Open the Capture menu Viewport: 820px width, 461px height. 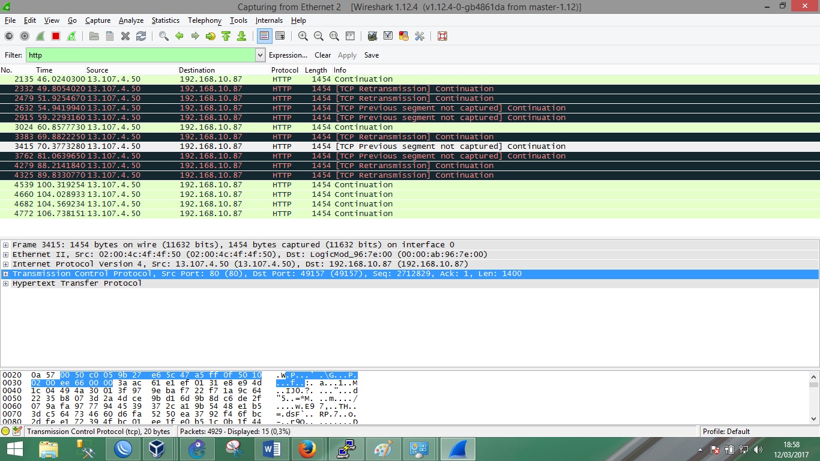click(98, 20)
